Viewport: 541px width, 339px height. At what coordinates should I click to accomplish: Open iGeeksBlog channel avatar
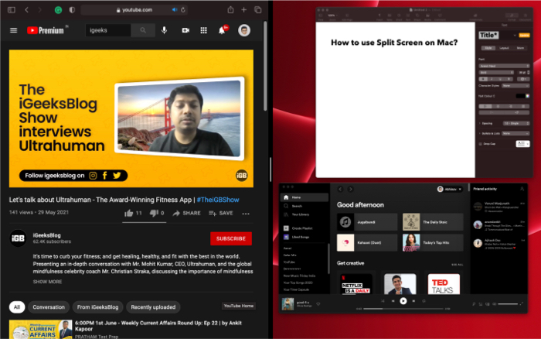click(18, 238)
